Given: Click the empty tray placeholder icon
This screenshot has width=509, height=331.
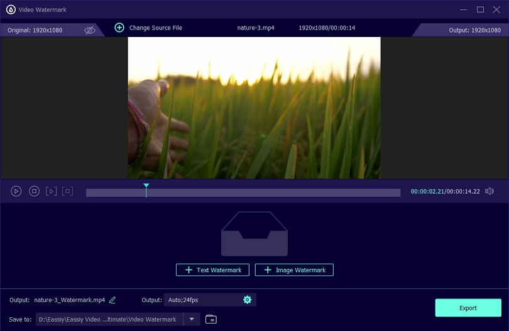Looking at the screenshot, I should point(255,233).
